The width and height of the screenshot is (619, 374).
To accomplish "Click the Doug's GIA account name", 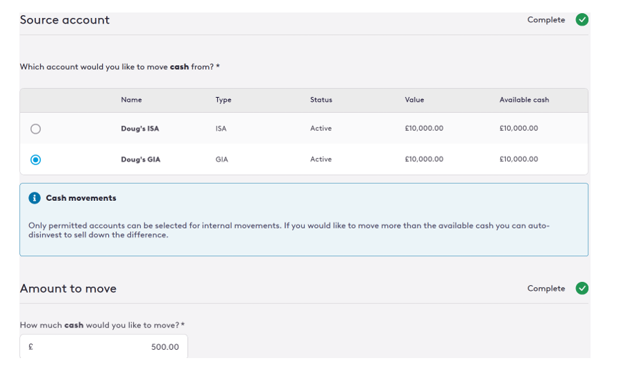I will pyautogui.click(x=140, y=159).
